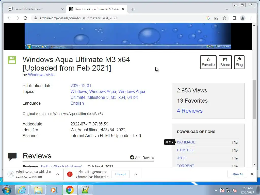Open the 64-bit topic link
Screen dimensions: 260x195
(x=132, y=97)
